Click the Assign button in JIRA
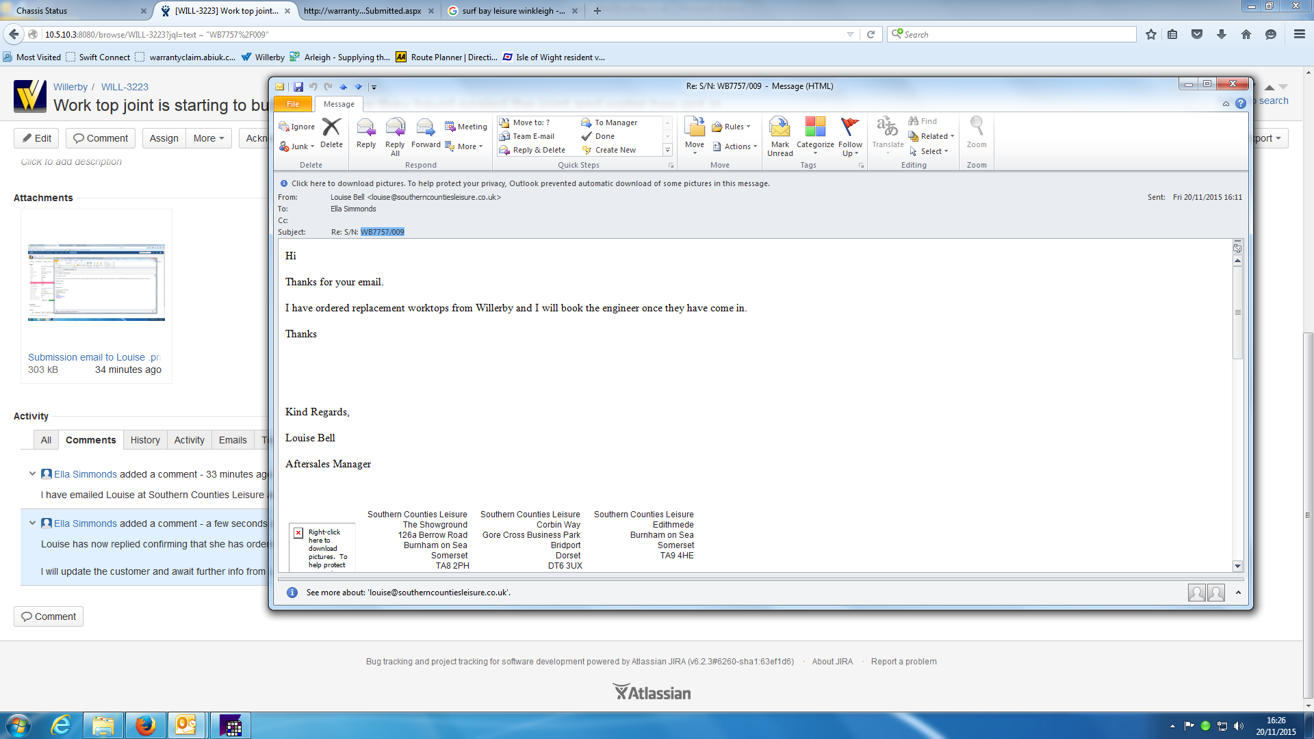This screenshot has width=1314, height=739. tap(164, 138)
